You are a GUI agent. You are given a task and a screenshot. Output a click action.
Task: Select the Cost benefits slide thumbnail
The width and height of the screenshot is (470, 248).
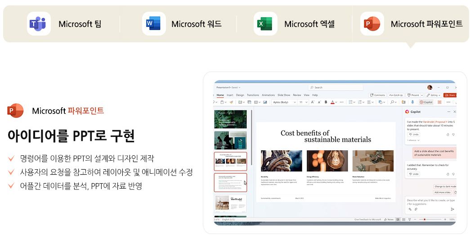(230, 161)
